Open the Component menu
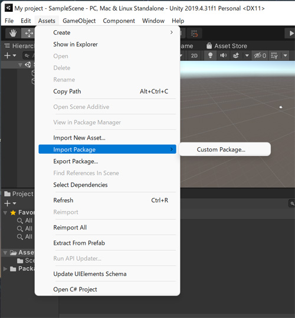The width and height of the screenshot is (295, 318). click(119, 21)
